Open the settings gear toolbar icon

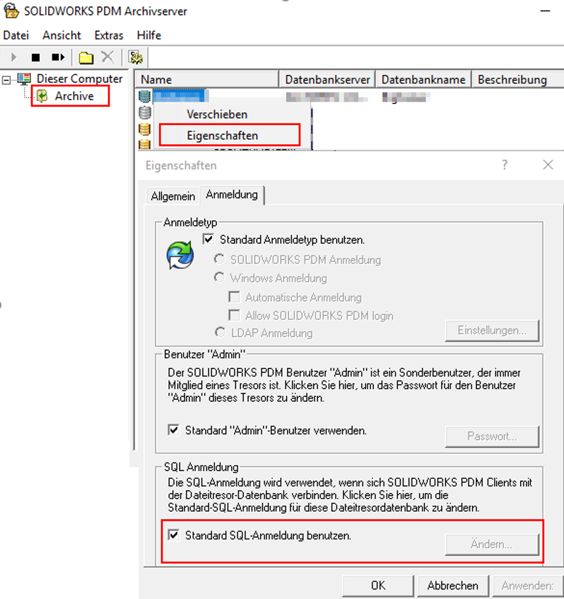pos(136,57)
